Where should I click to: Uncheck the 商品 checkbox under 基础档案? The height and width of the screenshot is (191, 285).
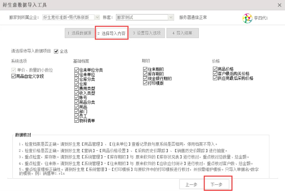coord(76,107)
